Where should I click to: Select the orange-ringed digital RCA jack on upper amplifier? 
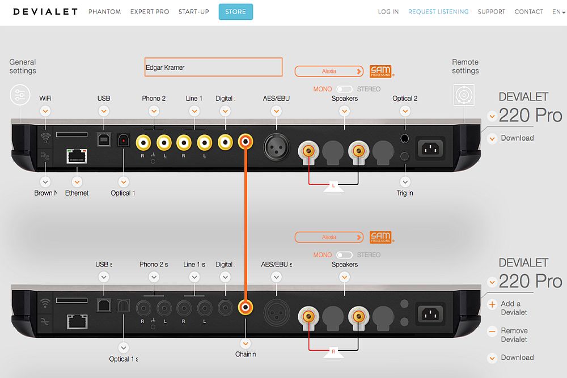tap(246, 142)
